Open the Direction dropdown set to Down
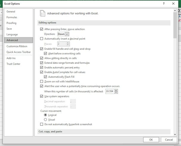Screen dimensions: 181x146 (63, 34)
